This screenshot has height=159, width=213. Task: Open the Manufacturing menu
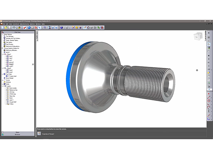[x=24, y=24]
